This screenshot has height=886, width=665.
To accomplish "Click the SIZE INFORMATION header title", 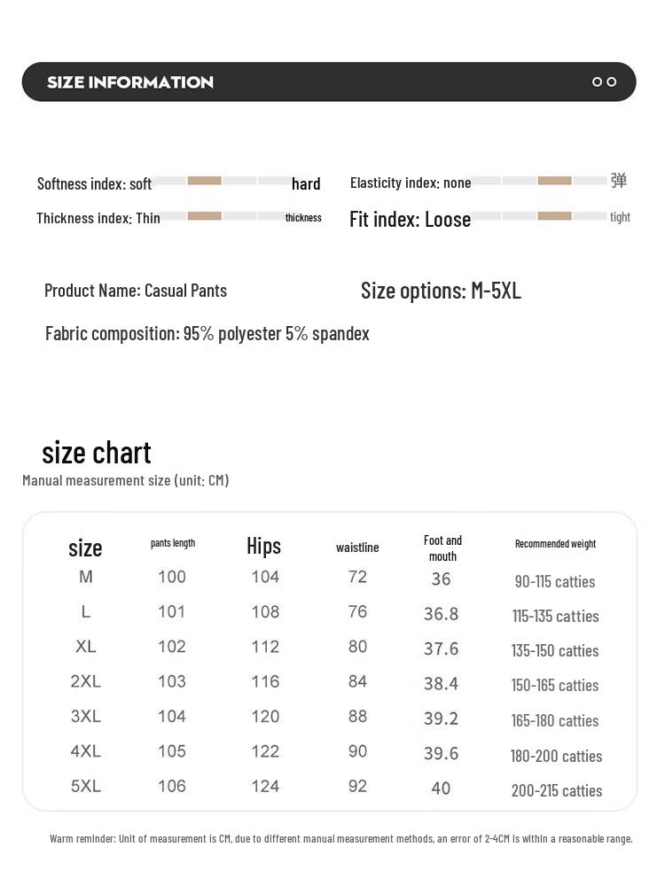I will pyautogui.click(x=130, y=82).
